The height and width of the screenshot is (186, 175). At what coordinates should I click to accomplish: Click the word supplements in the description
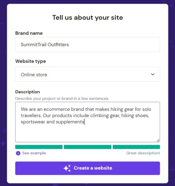70,122
